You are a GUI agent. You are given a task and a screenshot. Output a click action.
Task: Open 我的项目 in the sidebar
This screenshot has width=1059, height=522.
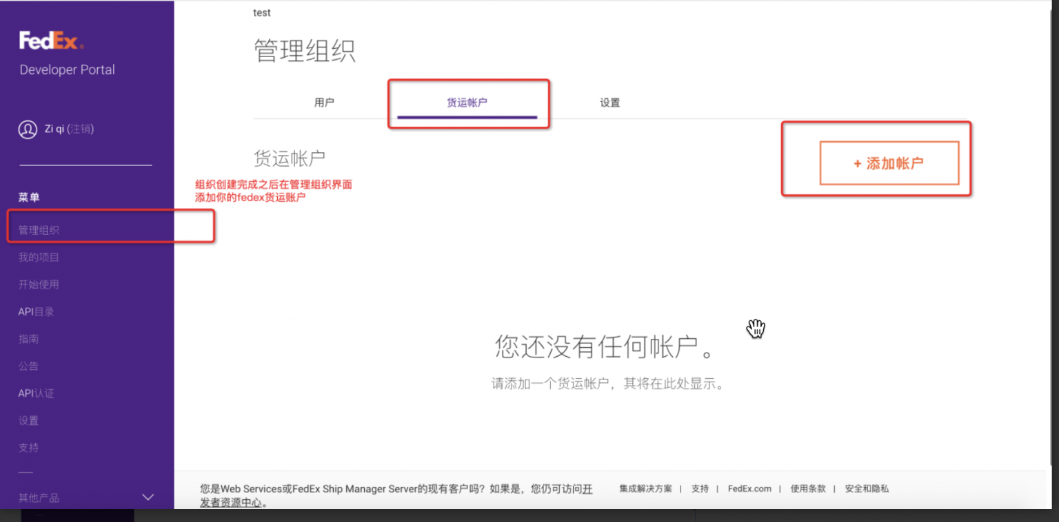tap(39, 257)
